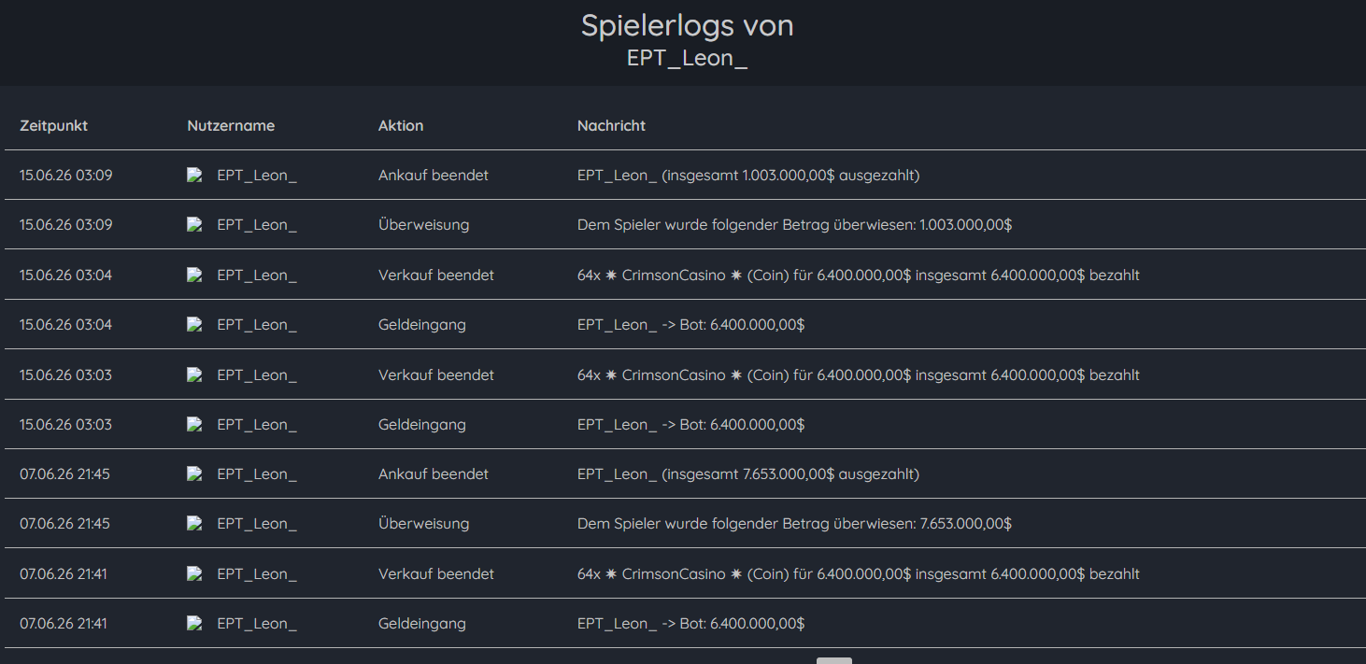This screenshot has height=664, width=1366.
Task: Select the Aktion column header
Action: tap(401, 125)
